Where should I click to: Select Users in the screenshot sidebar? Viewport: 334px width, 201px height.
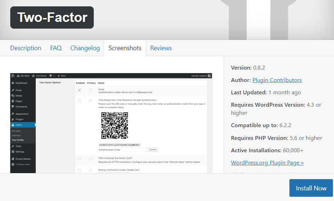click(x=23, y=125)
